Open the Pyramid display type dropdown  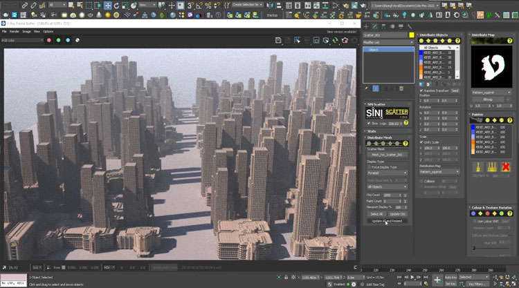click(387, 173)
